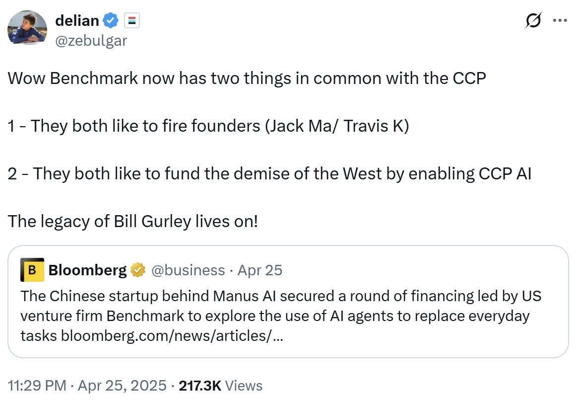Viewport: 580px width, 402px height.
Task: Open the Bloomberg account name
Action: point(87,270)
